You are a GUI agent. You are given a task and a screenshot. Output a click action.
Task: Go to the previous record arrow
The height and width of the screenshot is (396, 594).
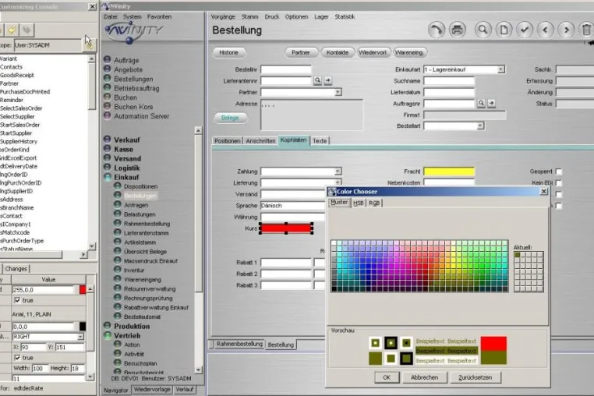pyautogui.click(x=546, y=30)
